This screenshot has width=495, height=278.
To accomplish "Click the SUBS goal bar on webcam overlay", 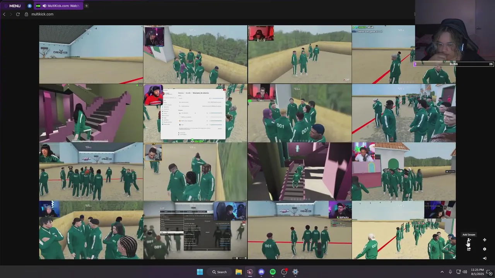I will 454,64.
